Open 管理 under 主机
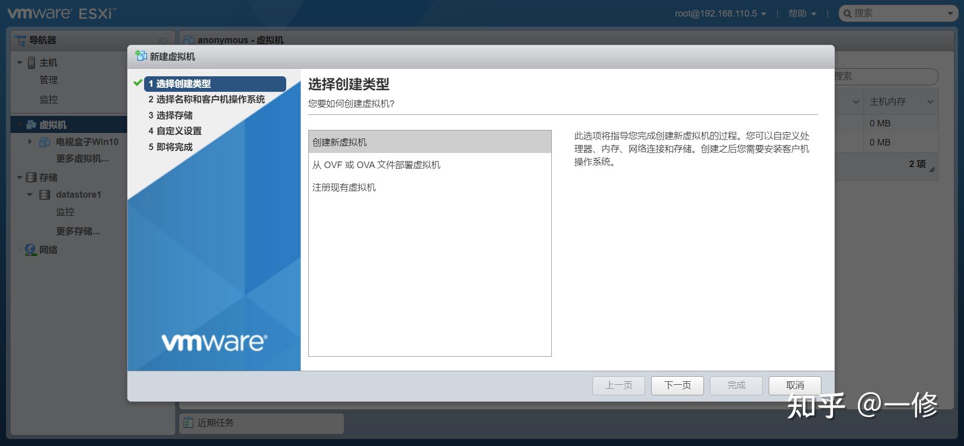Screen dimensions: 964x446 (x=49, y=80)
